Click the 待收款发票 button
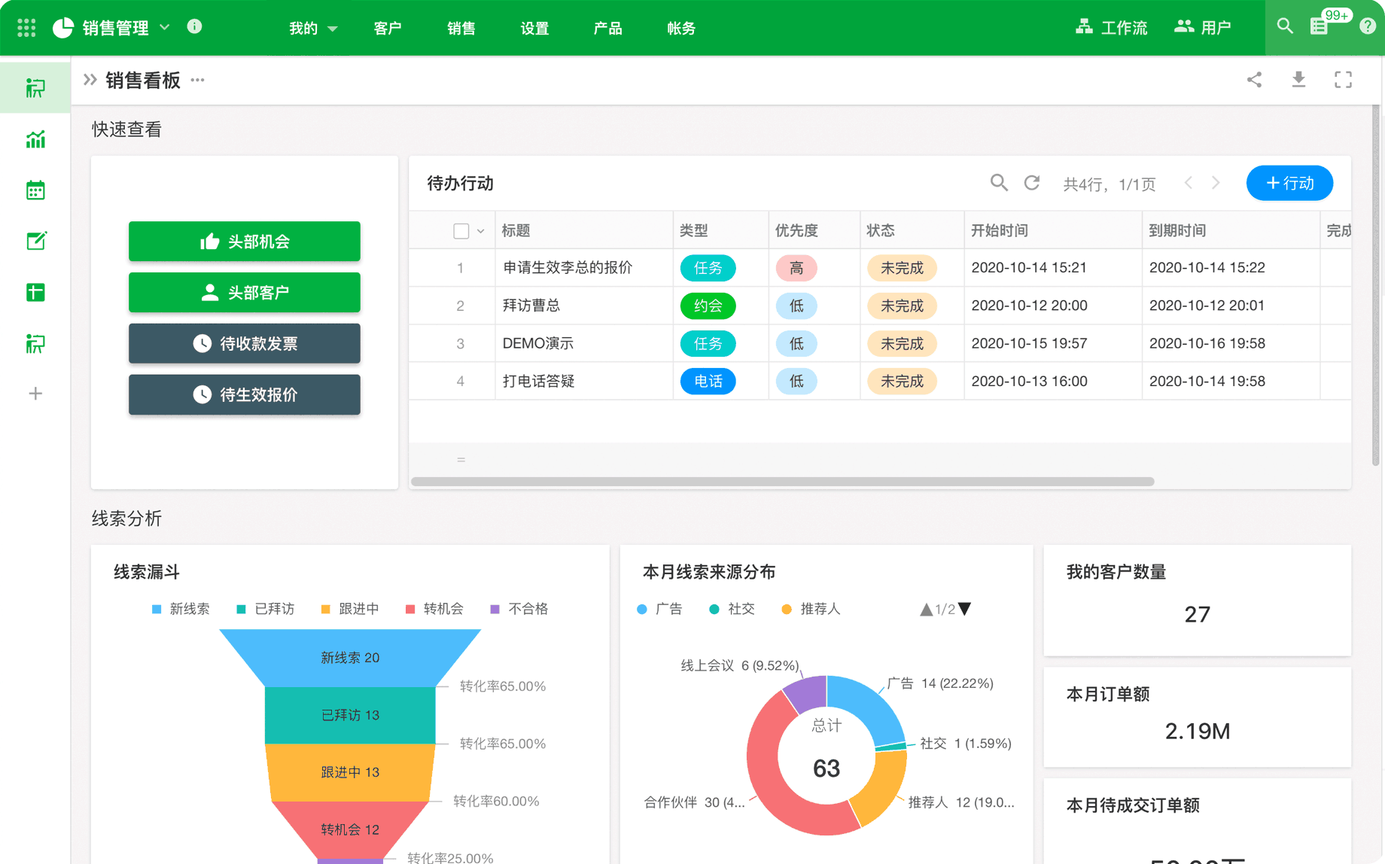Viewport: 1385px width, 864px height. (245, 344)
